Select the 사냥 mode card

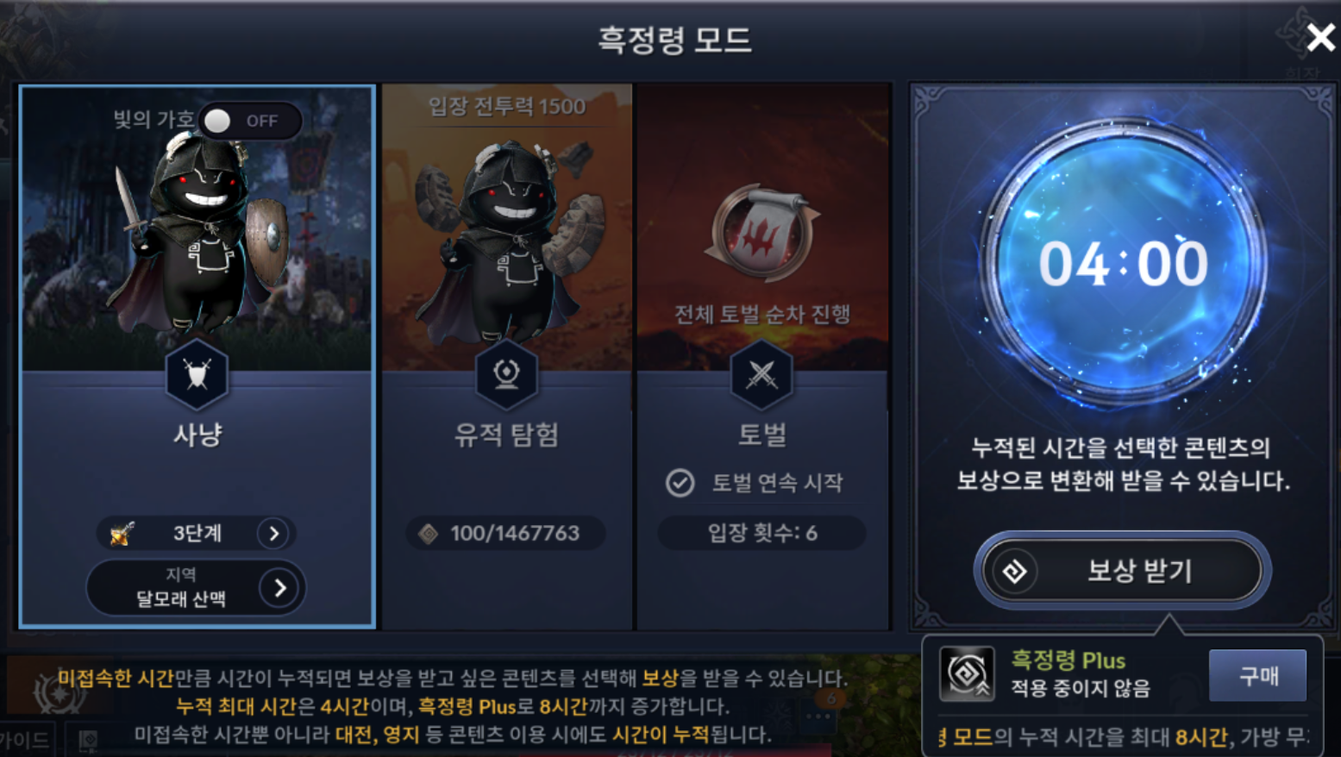click(x=197, y=356)
